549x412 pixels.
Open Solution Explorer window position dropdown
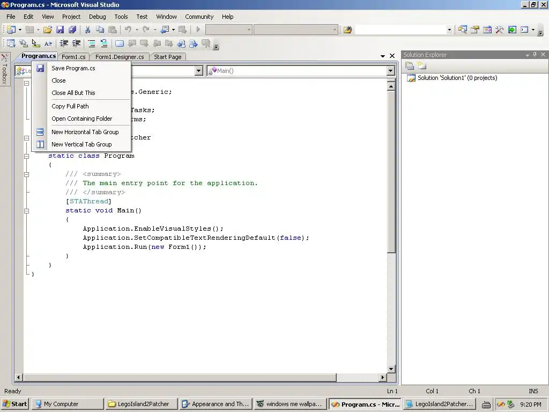[528, 55]
